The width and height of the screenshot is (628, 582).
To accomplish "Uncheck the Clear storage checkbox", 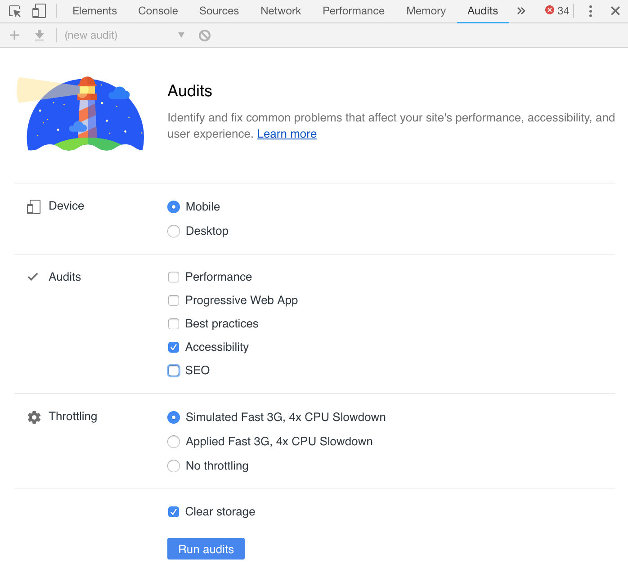I will 174,512.
